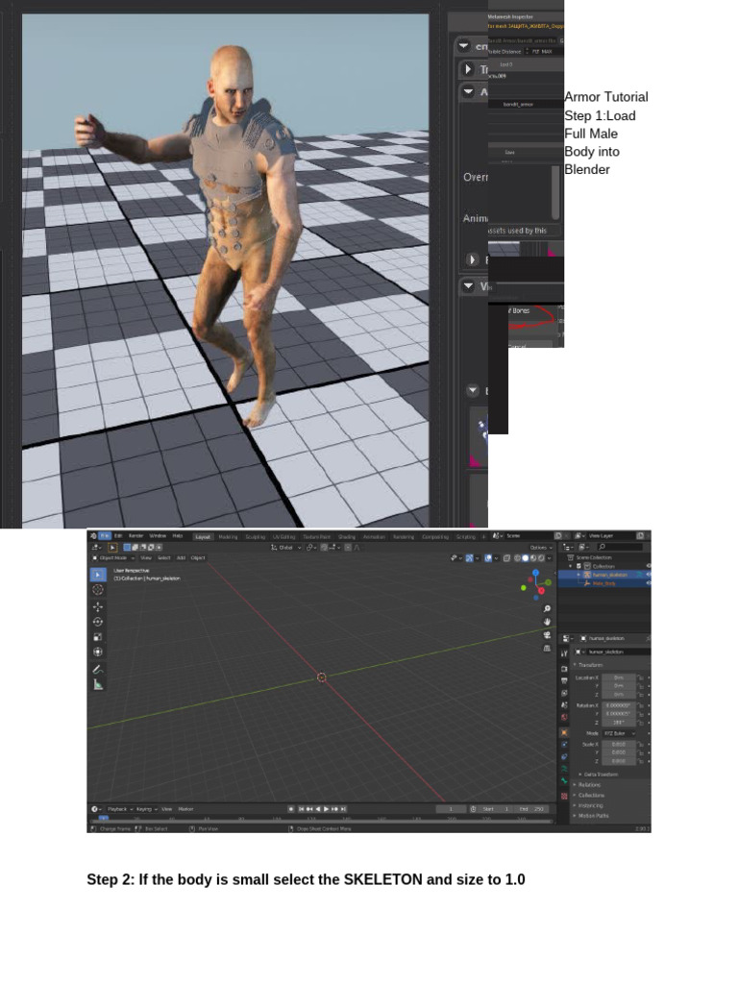Open the Render properties tab icon

[x=564, y=669]
